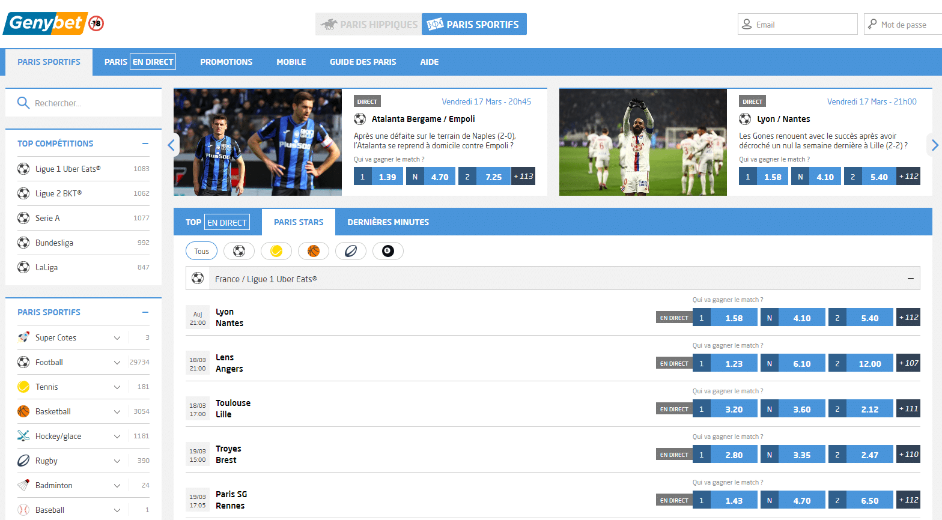Select the Tous sport filter
The width and height of the screenshot is (942, 520).
point(201,251)
